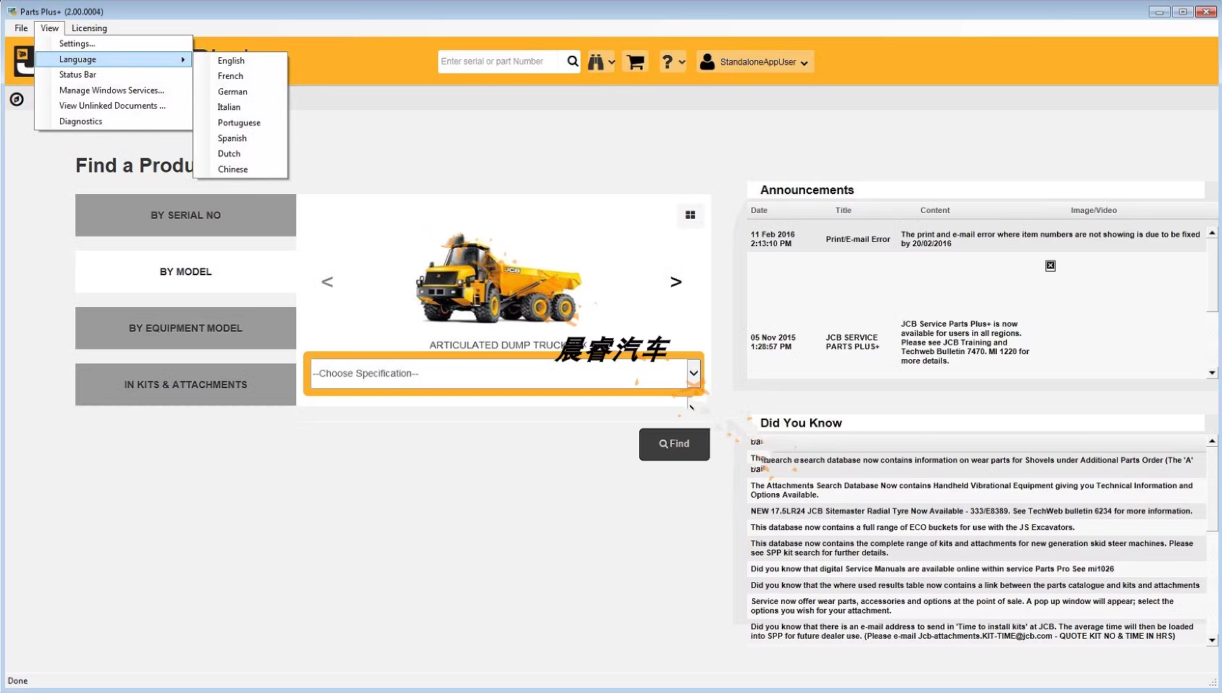Expand the help menu chevron
The height and width of the screenshot is (693, 1222).
pos(681,62)
